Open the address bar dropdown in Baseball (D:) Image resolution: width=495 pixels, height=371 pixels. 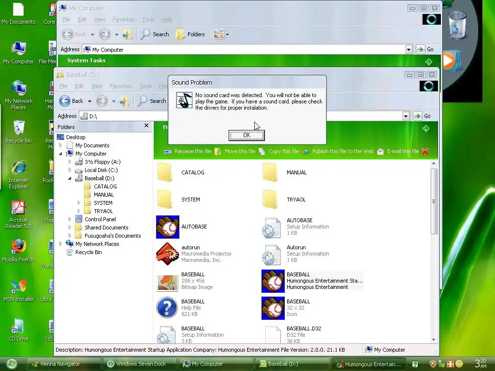[x=406, y=116]
